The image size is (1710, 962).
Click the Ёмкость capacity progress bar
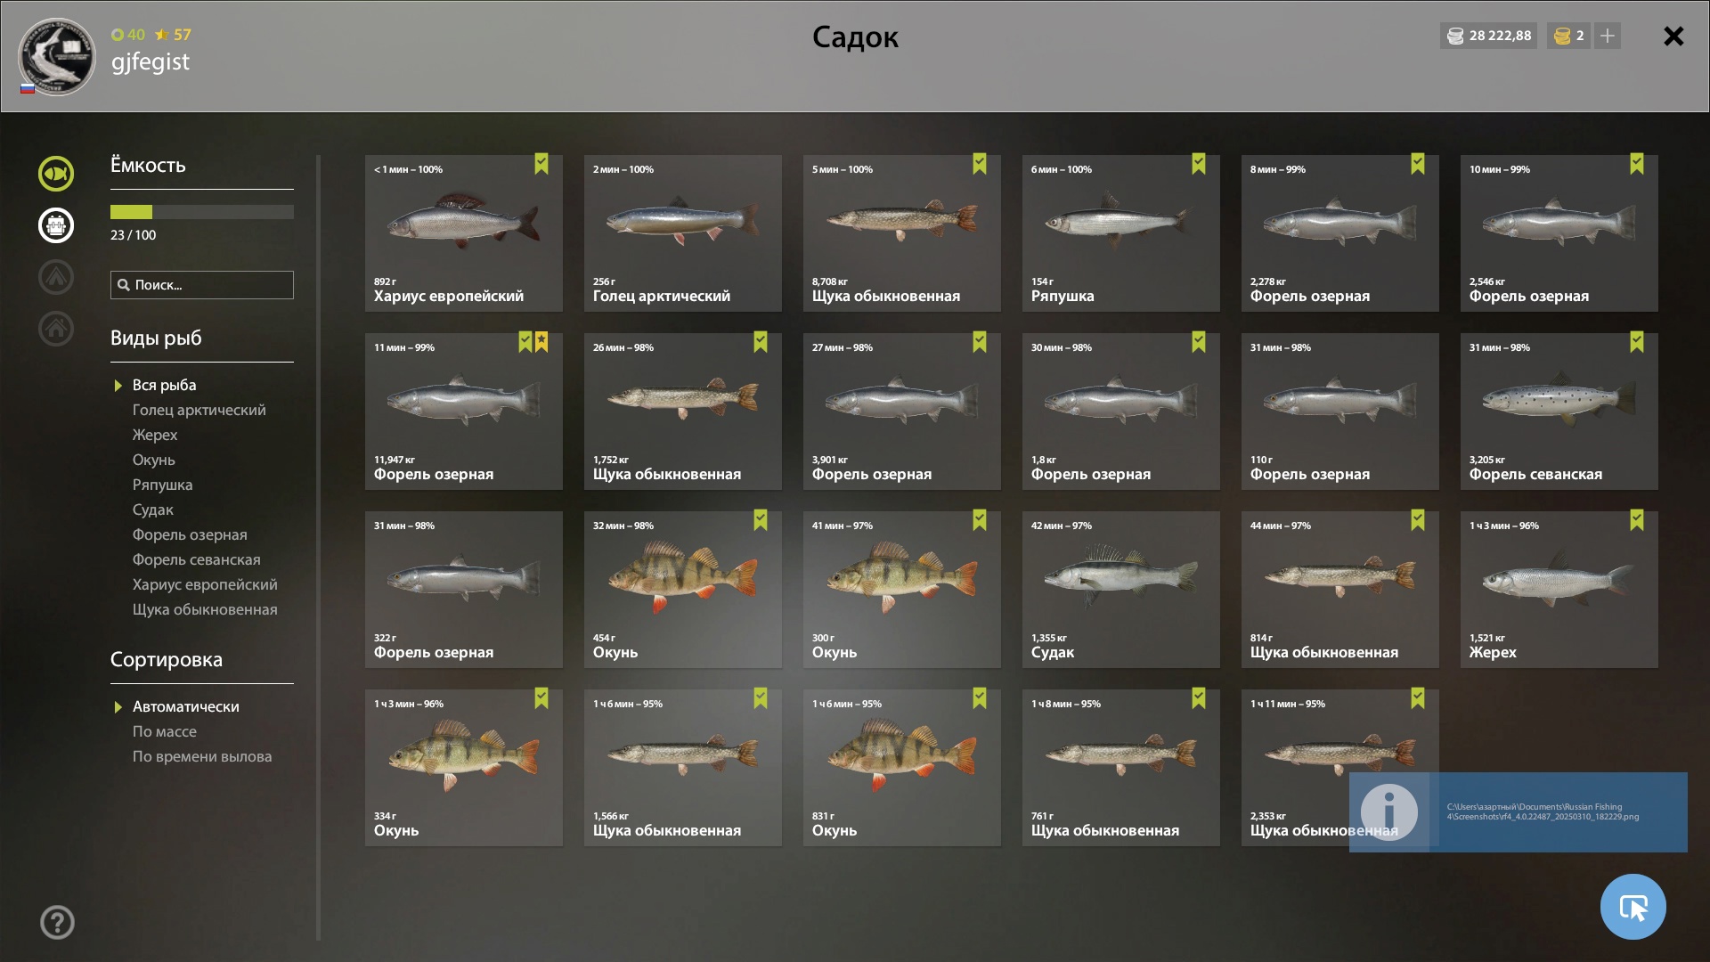tap(202, 212)
